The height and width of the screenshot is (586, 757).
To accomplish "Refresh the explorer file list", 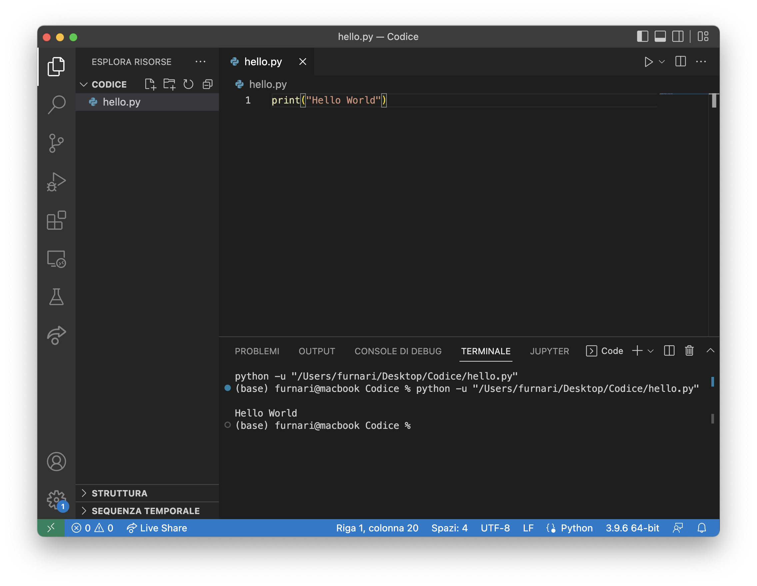I will tap(188, 84).
